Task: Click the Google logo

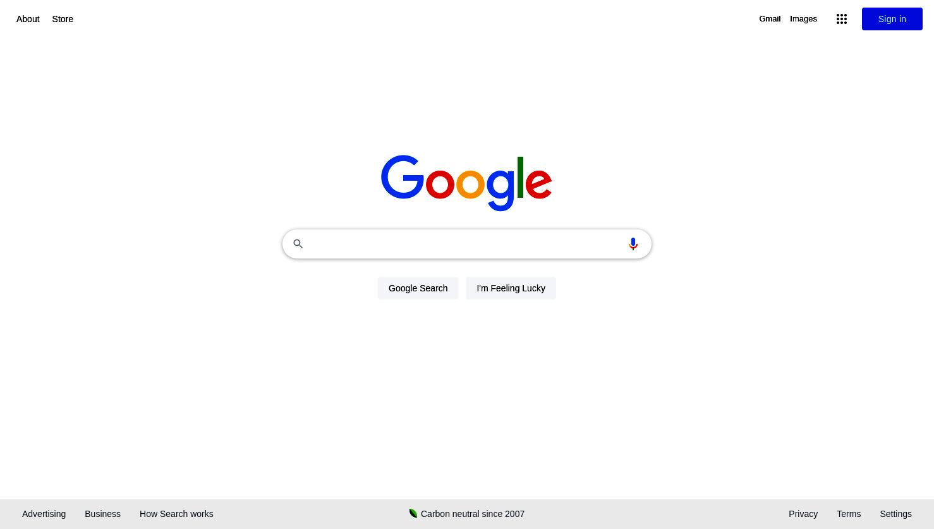Action: (466, 183)
